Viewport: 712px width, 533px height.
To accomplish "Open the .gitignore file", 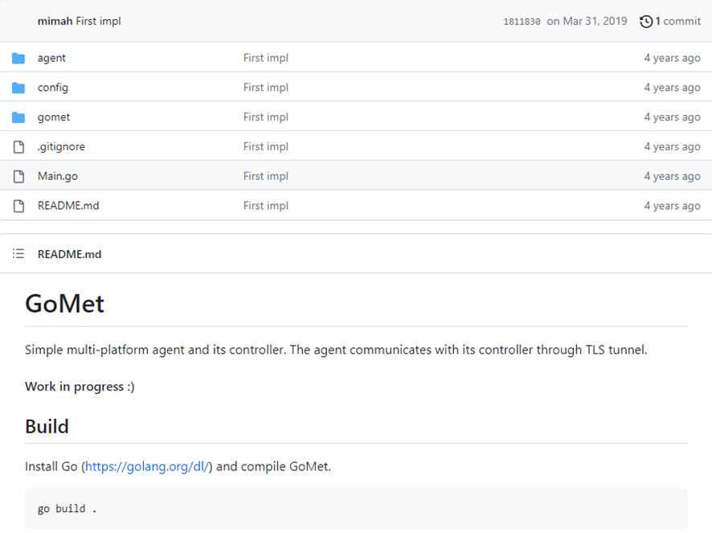I will point(61,147).
